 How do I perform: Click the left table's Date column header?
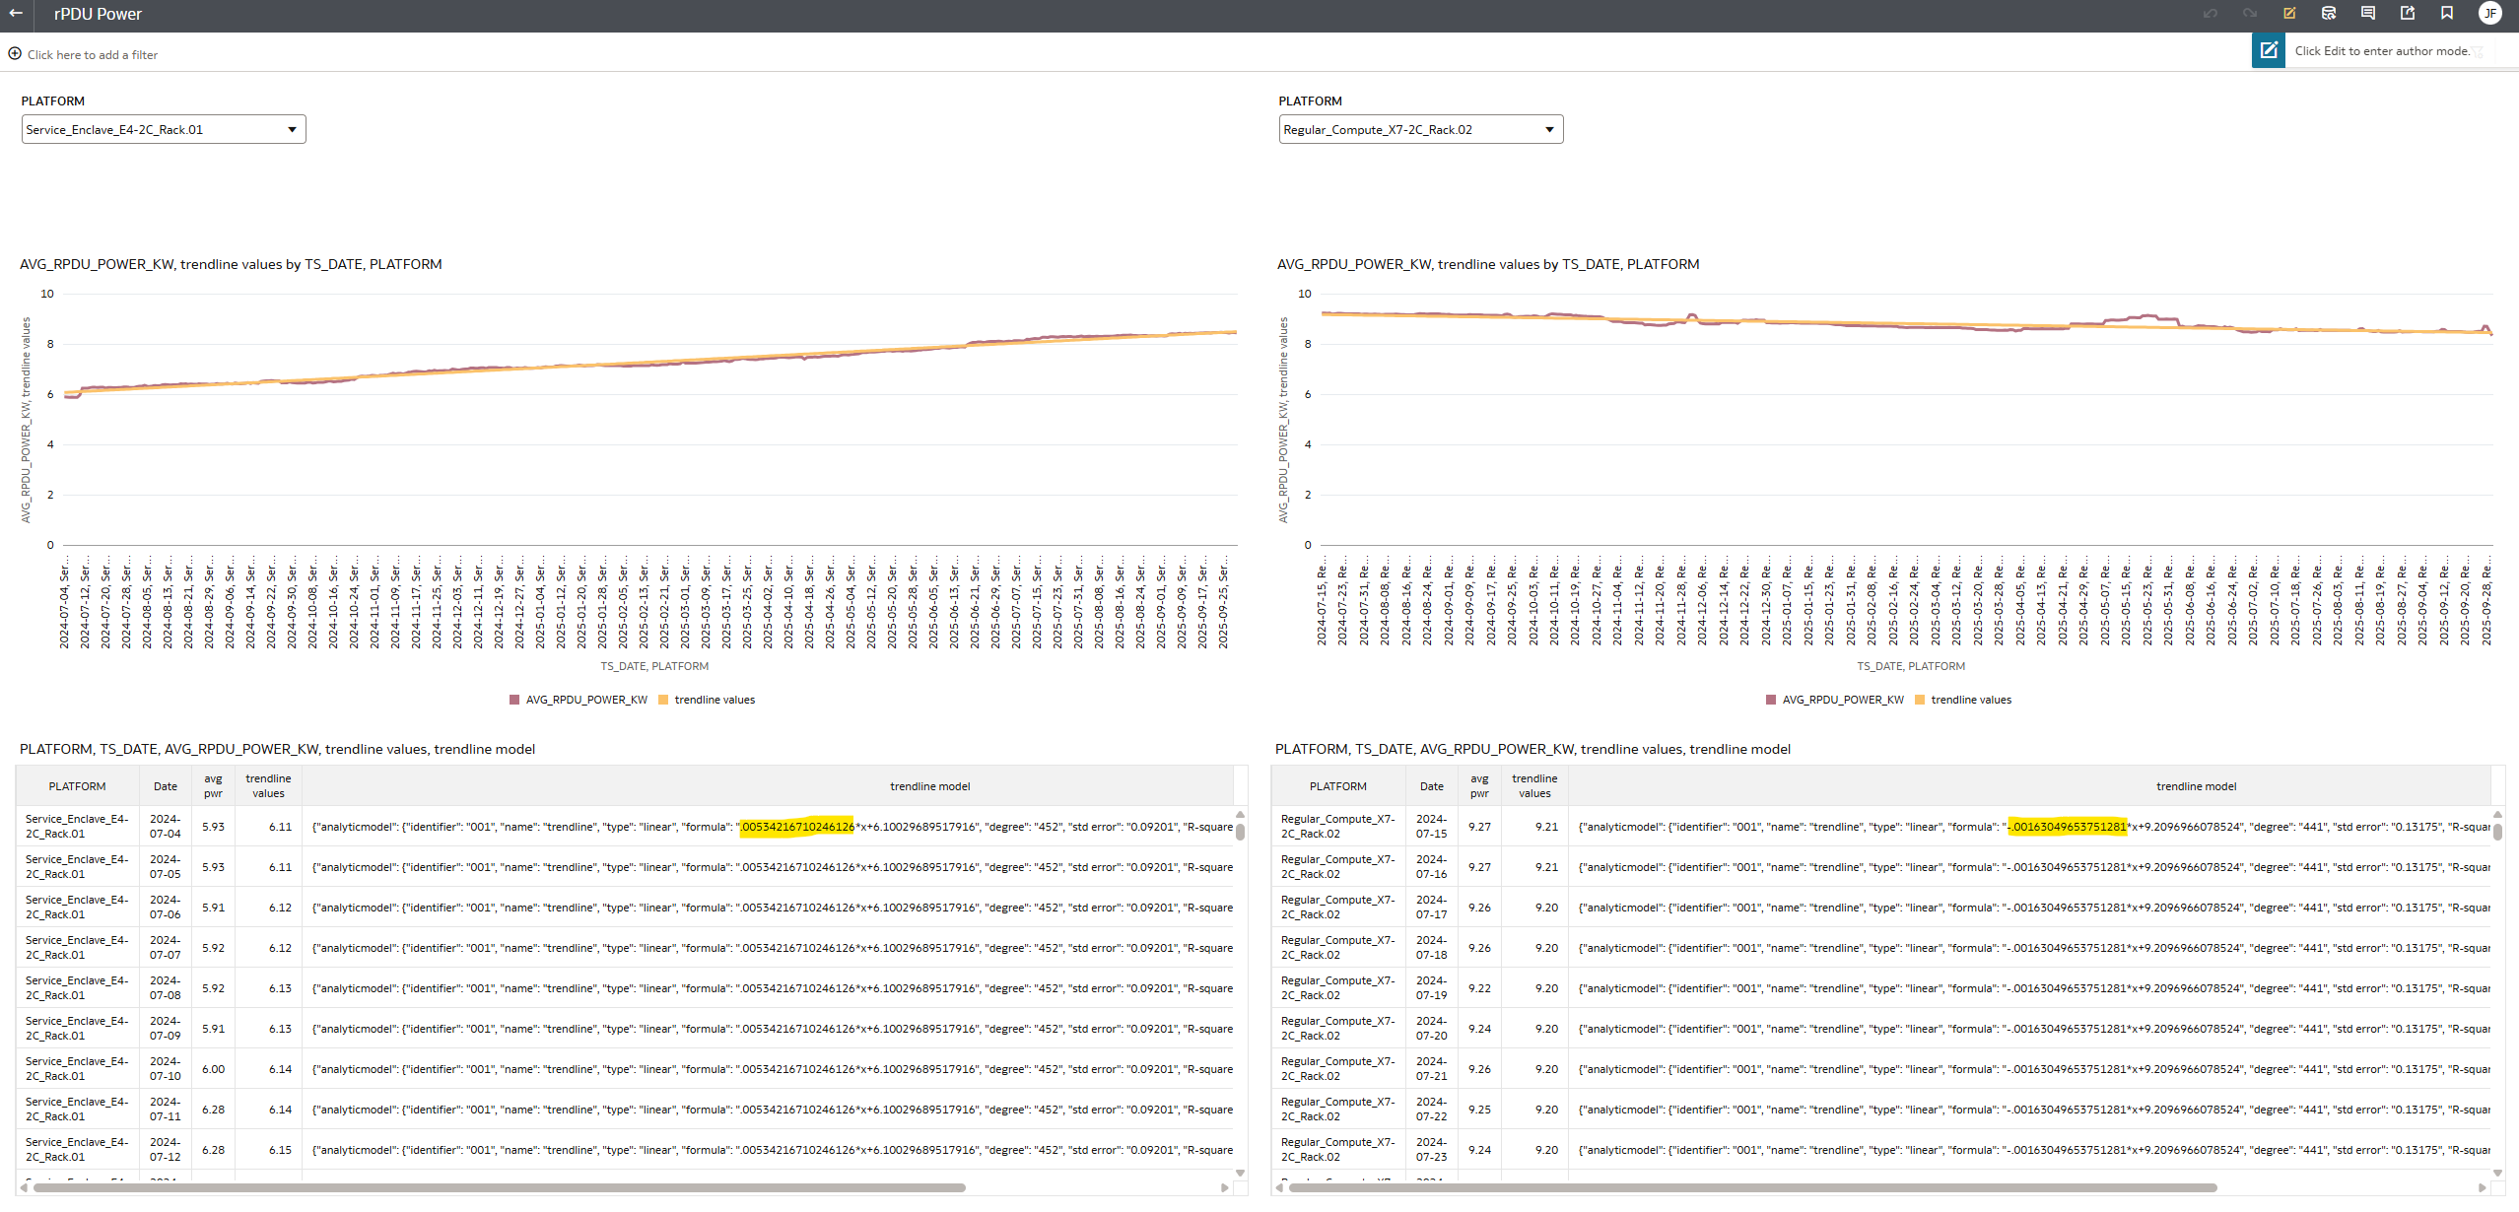(x=166, y=786)
